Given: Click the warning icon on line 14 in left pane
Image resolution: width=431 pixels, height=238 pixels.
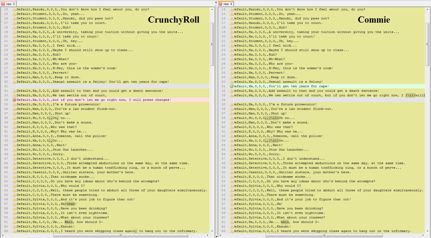Looking at the screenshot, I should (14, 9).
